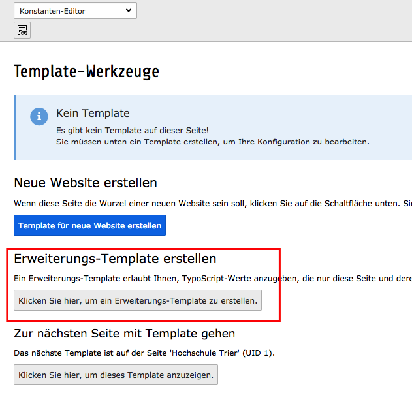Click the Template-Werkzeuge page heading
Viewport: 412px width, 408px height.
click(x=86, y=71)
